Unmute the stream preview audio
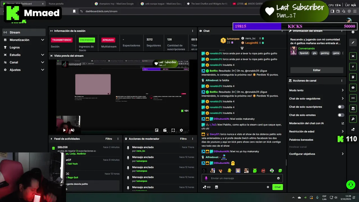Screen dimensions: 359x202 click(72, 130)
